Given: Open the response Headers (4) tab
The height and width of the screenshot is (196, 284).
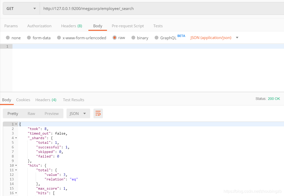Looking at the screenshot, I should point(46,100).
